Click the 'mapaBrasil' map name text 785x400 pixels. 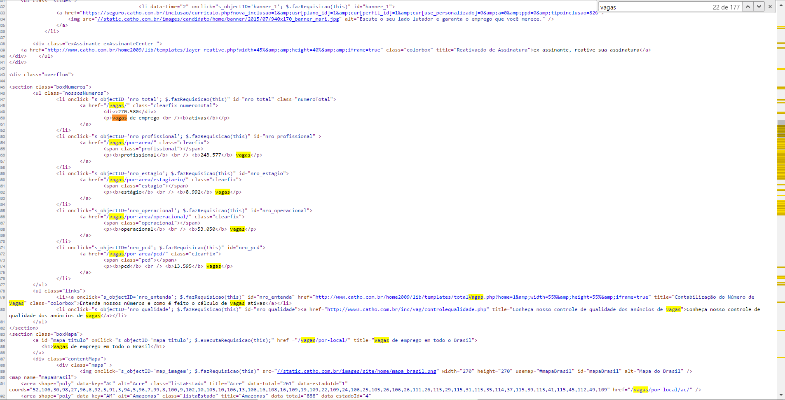point(56,377)
